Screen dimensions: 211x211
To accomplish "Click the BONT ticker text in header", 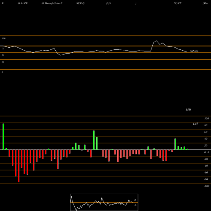I will point(177,3).
